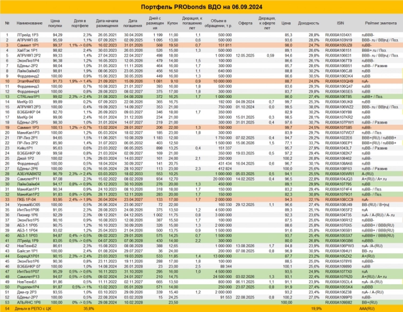Select the ISIN 'RU000A1034X1'
The width and height of the screenshot is (403, 312).
338,35
